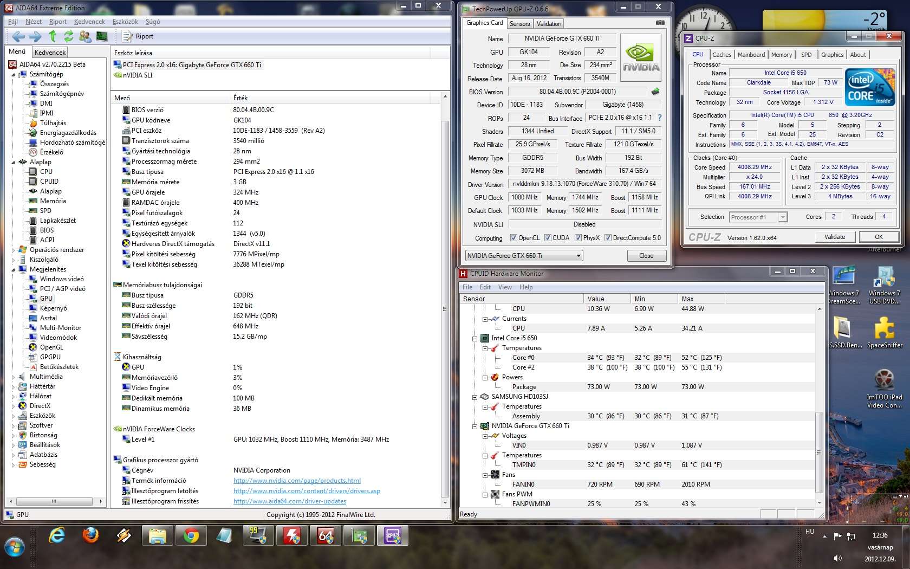Viewport: 910px width, 569px height.
Task: Switch to Chrome on the taskbar
Action: coord(191,536)
